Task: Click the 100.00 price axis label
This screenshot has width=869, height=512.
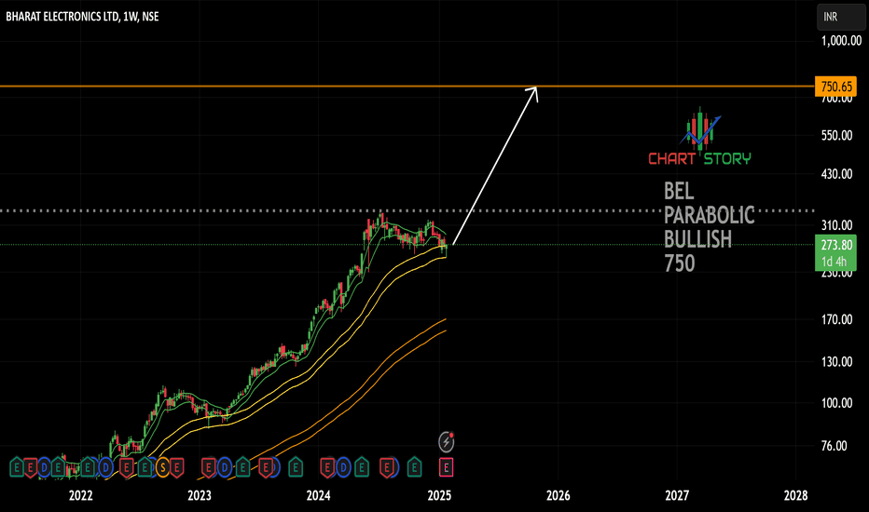Action: [836, 403]
